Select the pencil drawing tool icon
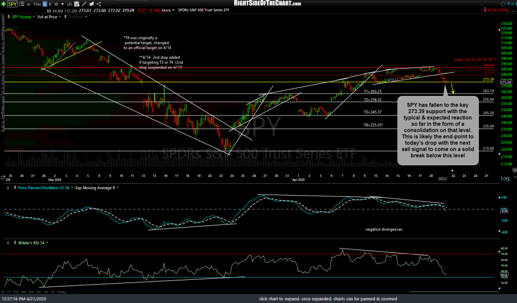 click(84, 4)
